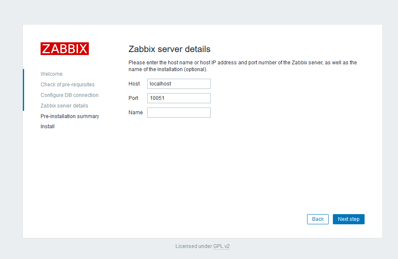Image resolution: width=398 pixels, height=259 pixels.
Task: Go to the Next step
Action: 349,219
